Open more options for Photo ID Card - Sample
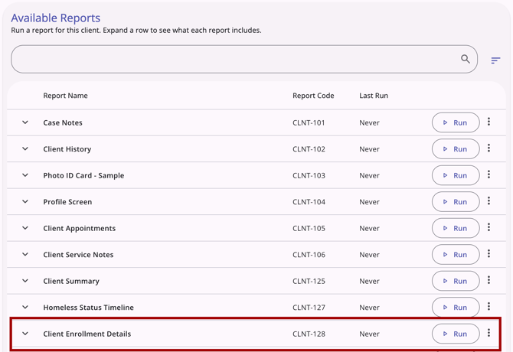Image resolution: width=513 pixels, height=352 pixels. (x=488, y=174)
